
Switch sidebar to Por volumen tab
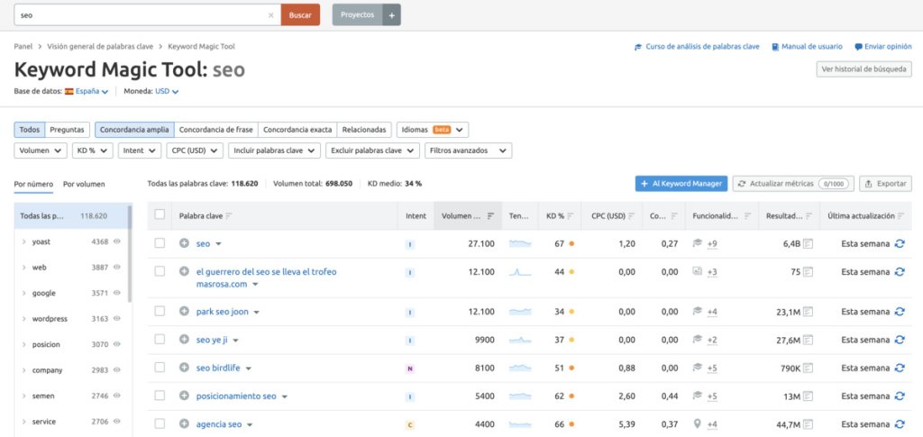click(x=84, y=184)
